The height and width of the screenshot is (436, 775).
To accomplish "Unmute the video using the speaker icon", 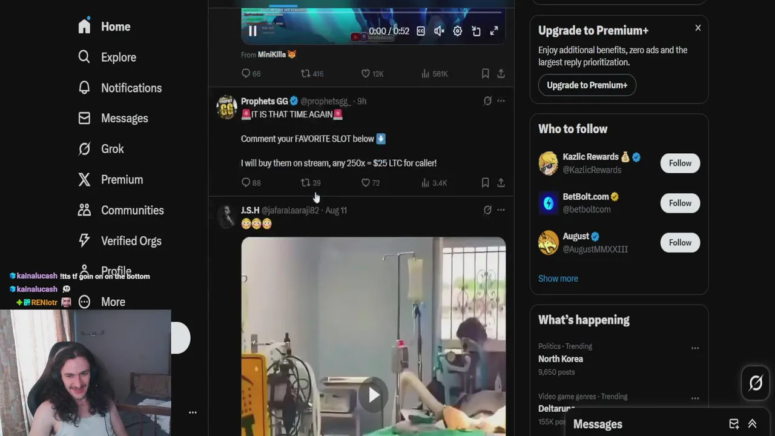I will [x=440, y=31].
